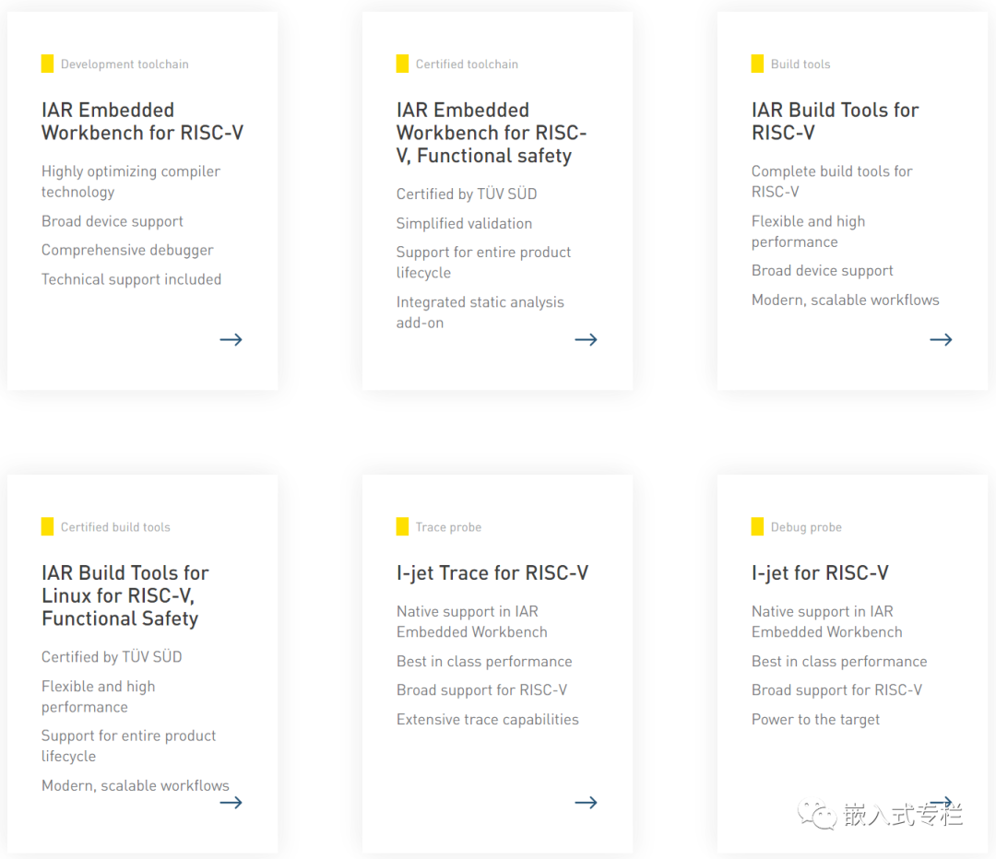The image size is (996, 859).
Task: Click 'Complete build tools for RISC-V' text
Action: tap(832, 182)
